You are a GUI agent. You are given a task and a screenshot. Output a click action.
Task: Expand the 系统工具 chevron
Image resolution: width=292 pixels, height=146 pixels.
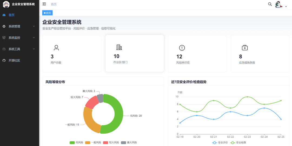click(x=34, y=49)
